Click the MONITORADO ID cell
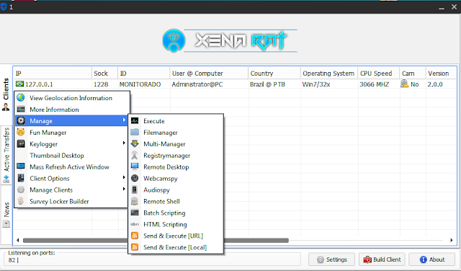 click(x=140, y=84)
